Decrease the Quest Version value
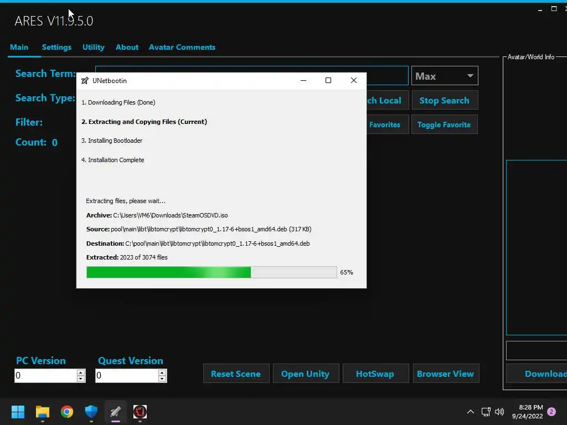This screenshot has height=425, width=567. [x=162, y=379]
